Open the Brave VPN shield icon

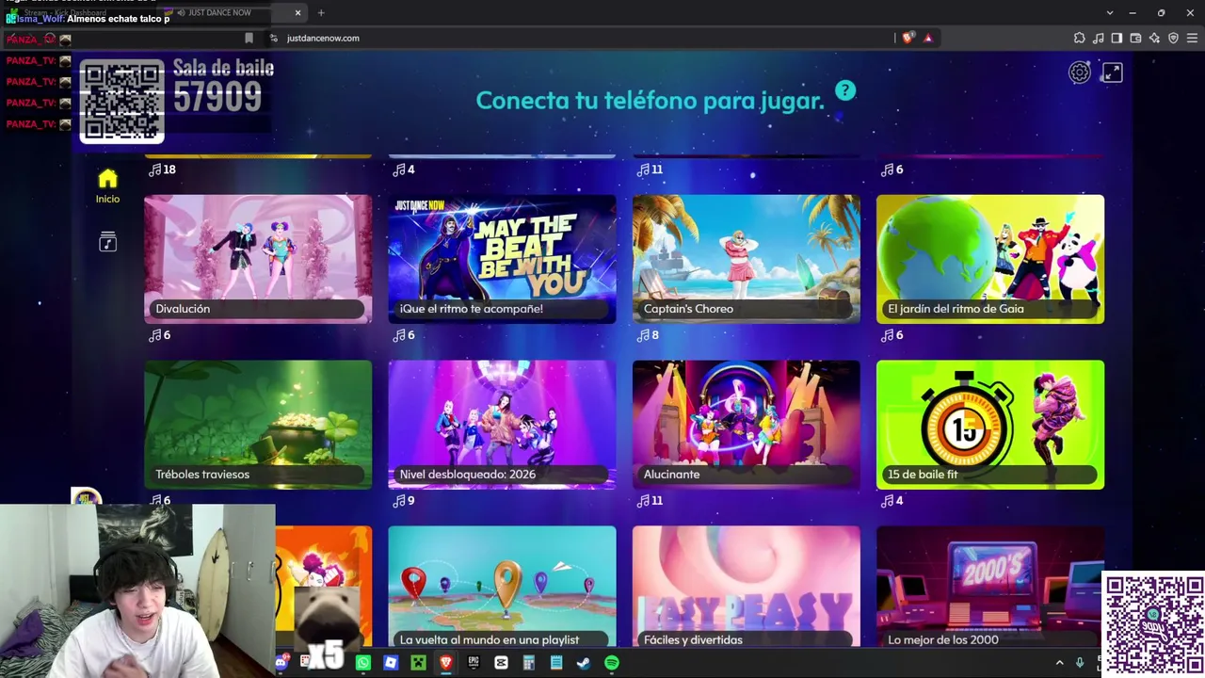[x=1173, y=38]
